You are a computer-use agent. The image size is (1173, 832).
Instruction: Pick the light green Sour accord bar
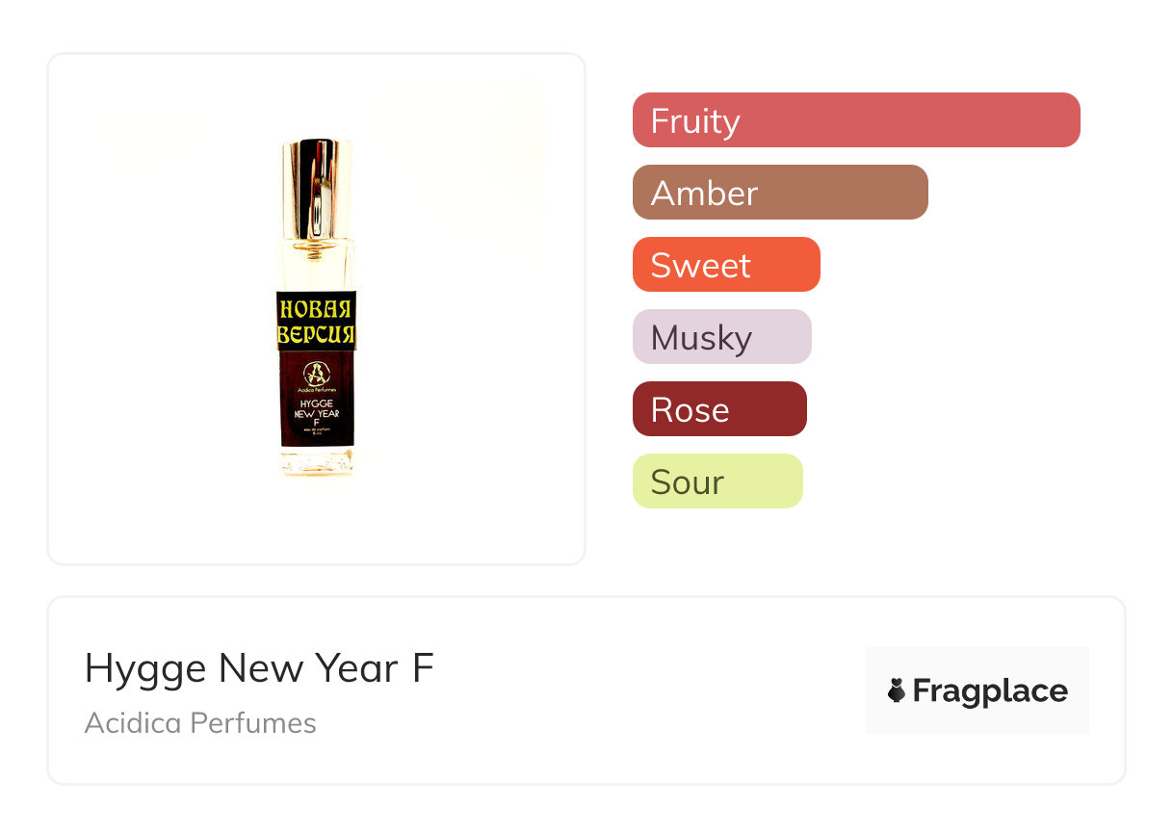point(717,481)
